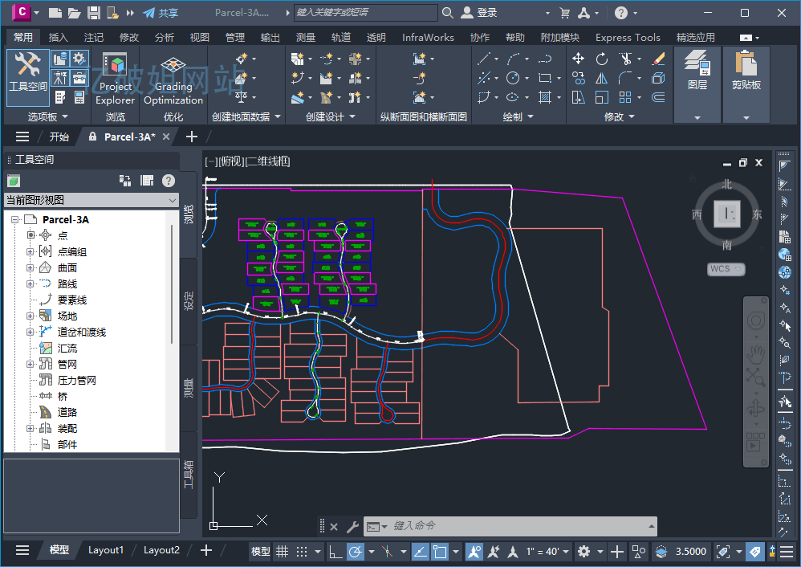Collapse the Parcel-3A root node
This screenshot has width=801, height=567.
[x=14, y=219]
